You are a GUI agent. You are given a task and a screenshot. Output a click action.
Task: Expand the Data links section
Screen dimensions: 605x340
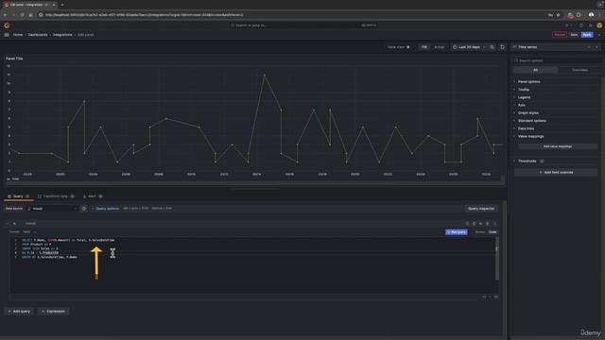526,128
